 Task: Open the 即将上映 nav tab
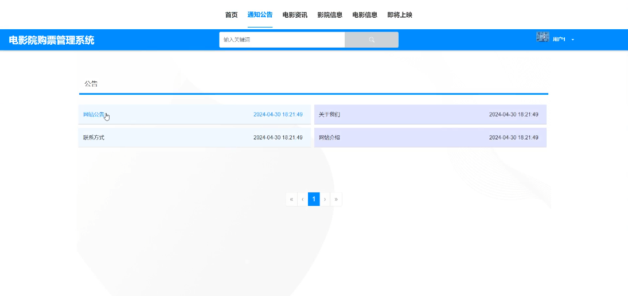pos(400,15)
